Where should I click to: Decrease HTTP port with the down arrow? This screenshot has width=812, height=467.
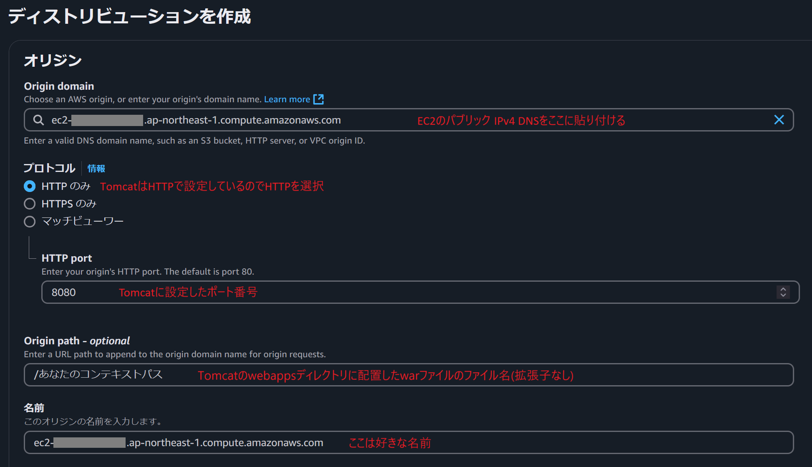click(x=783, y=295)
